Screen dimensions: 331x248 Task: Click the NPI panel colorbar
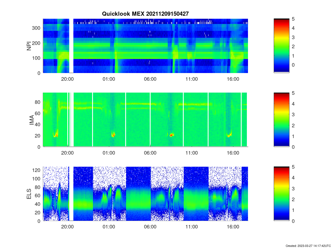click(281, 46)
